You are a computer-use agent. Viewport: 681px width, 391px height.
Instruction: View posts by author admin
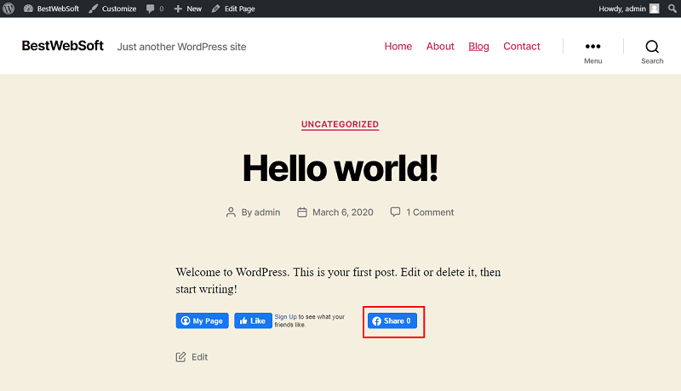pos(267,212)
